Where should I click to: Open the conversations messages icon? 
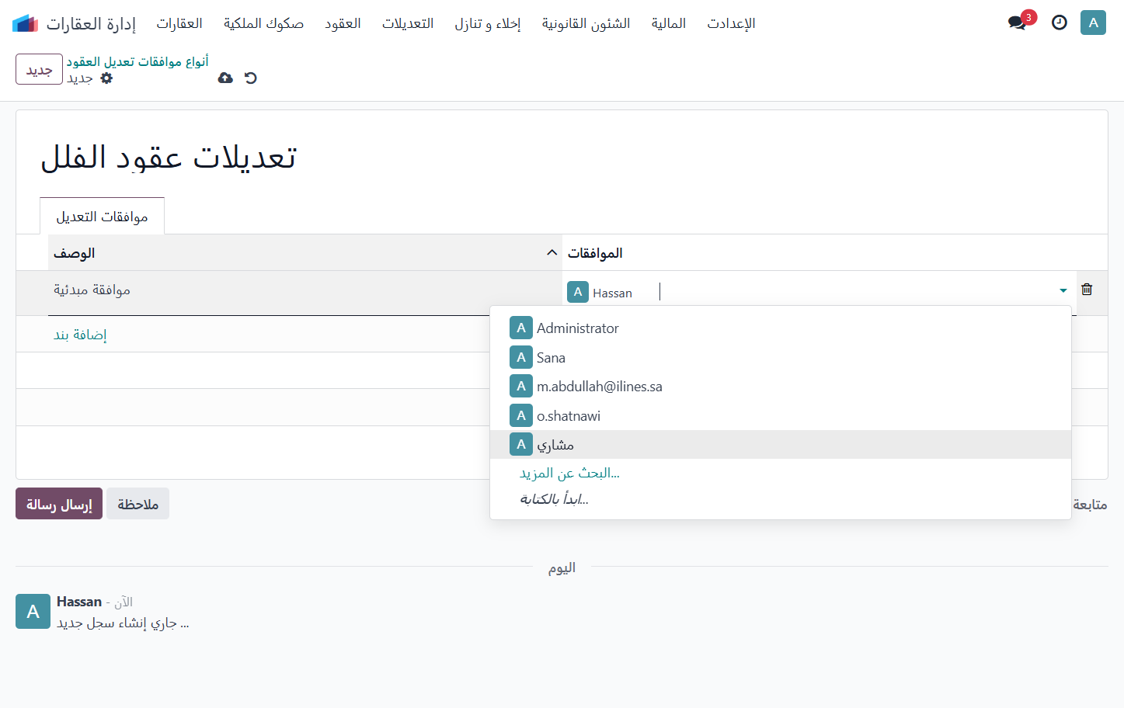(1017, 23)
